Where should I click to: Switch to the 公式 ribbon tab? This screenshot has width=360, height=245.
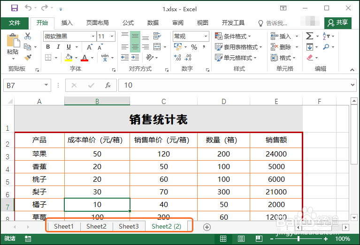point(128,23)
